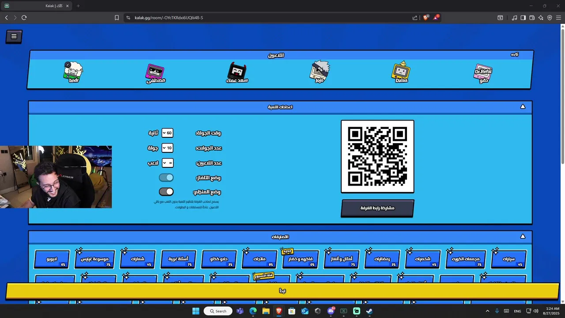Collapse the اعدادات اللعبة settings panel

click(523, 106)
